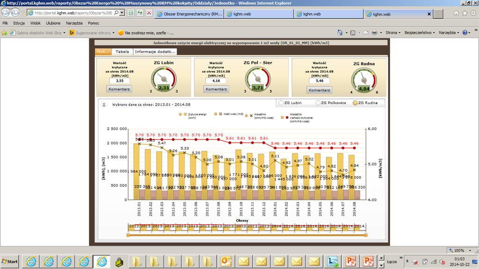Click the muted volume tray icon
479x269 pixels.
(442, 262)
